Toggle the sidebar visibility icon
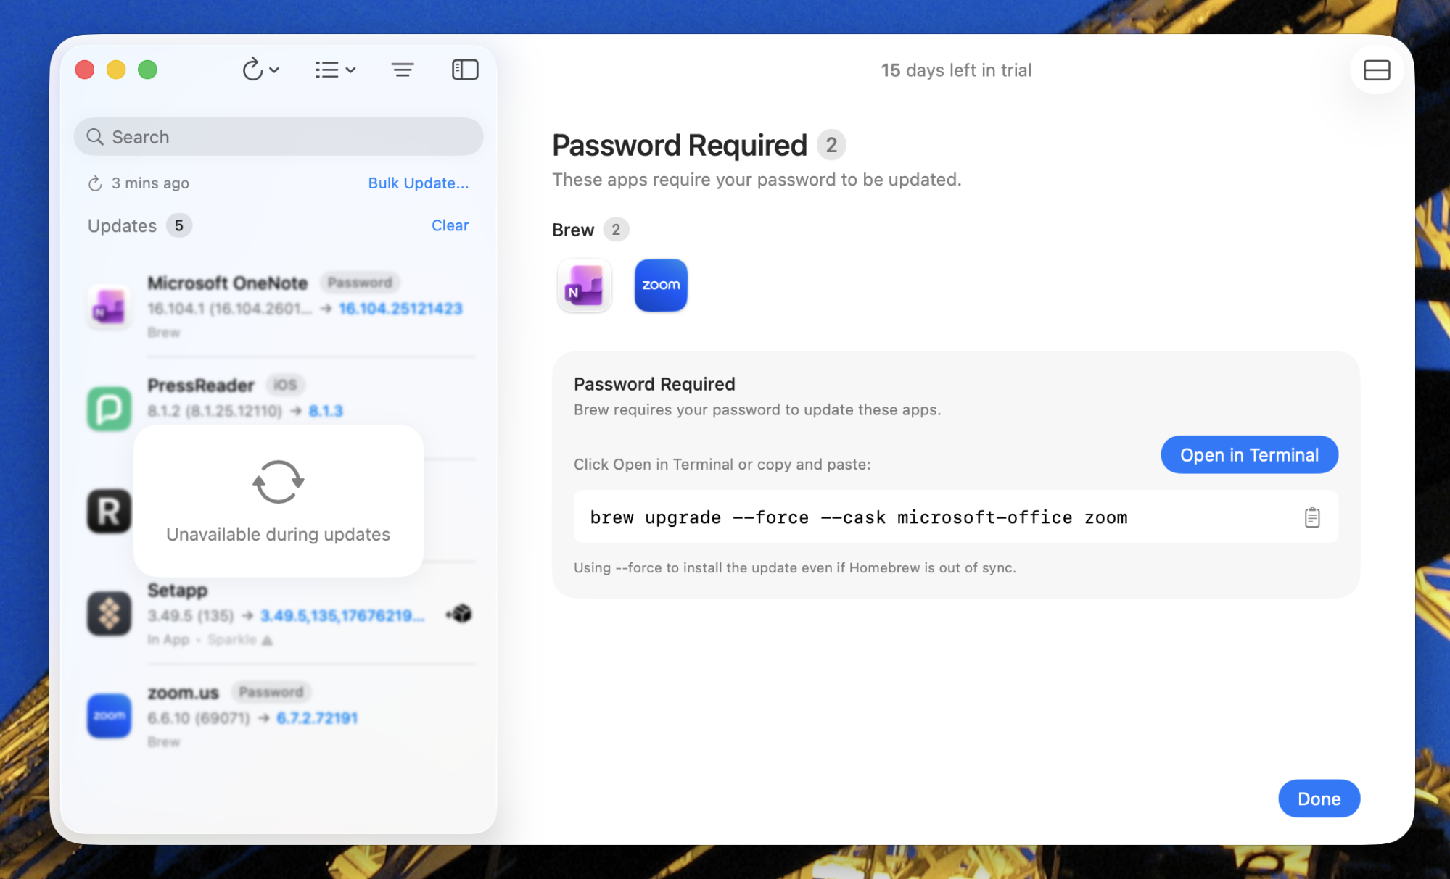Screen dimensions: 1450x879 click(x=465, y=70)
